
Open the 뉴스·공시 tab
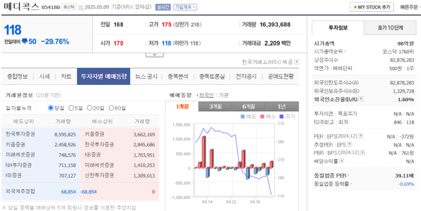coord(146,76)
